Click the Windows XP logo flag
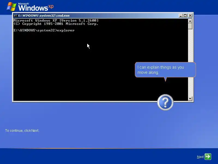Viewport: 218px width, 164px height. 11,6
